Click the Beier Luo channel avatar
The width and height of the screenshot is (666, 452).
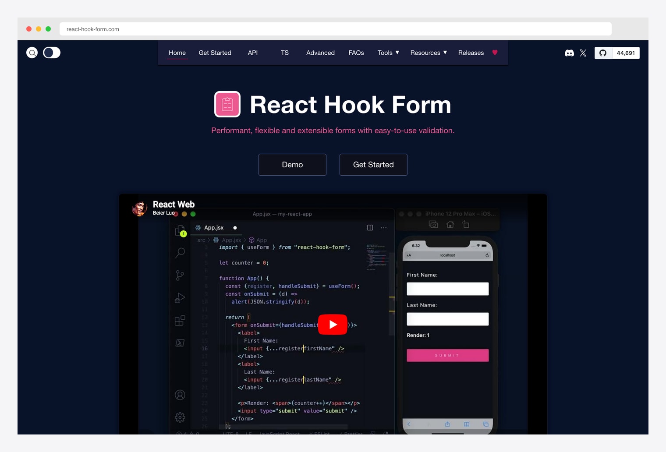click(140, 208)
